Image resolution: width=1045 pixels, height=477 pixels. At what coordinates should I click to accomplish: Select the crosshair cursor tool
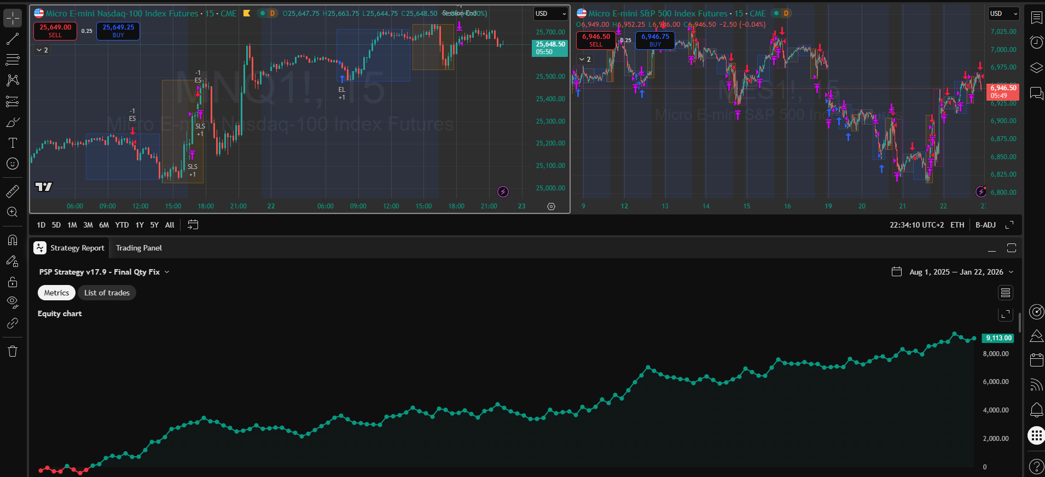pos(13,18)
